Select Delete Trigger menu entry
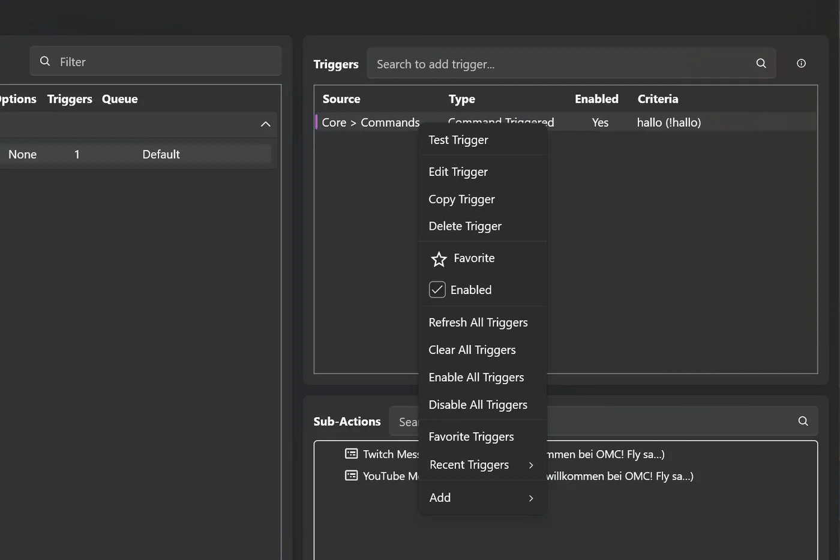Viewport: 840px width, 560px height. [482, 226]
